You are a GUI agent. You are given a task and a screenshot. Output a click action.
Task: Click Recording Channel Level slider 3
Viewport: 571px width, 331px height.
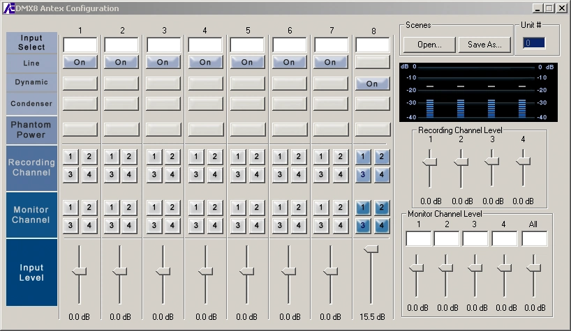[492, 162]
